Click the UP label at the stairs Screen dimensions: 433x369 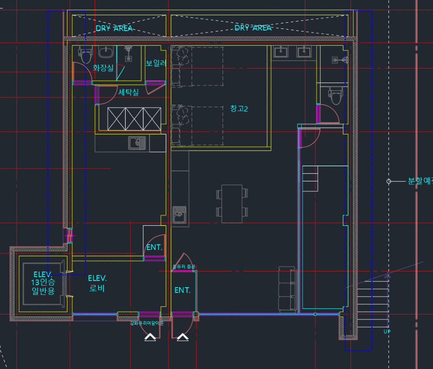(x=387, y=331)
